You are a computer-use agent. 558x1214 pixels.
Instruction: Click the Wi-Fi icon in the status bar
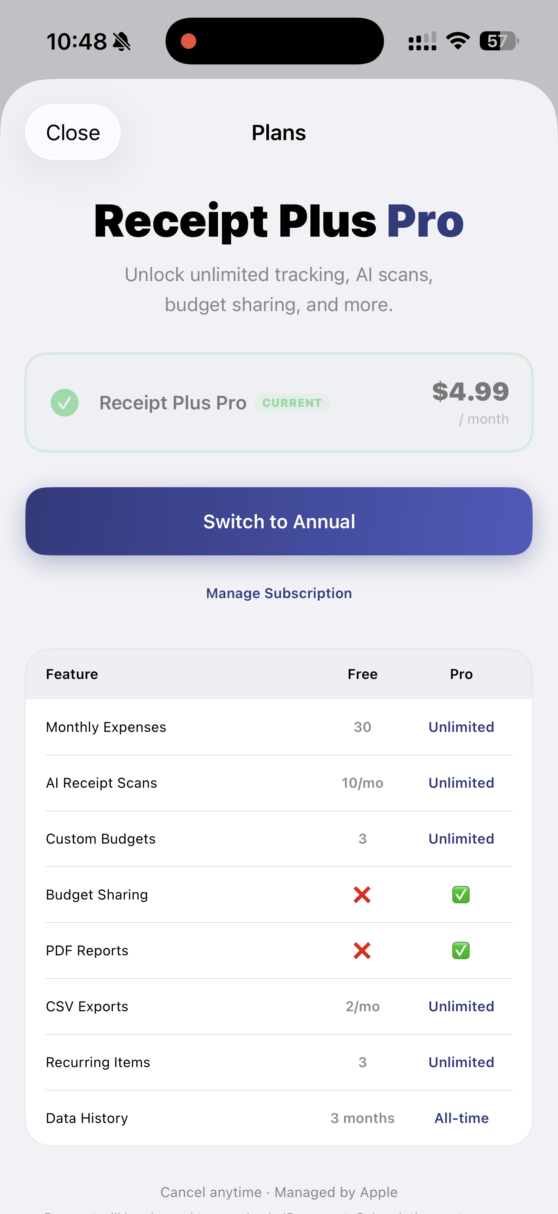(x=457, y=41)
